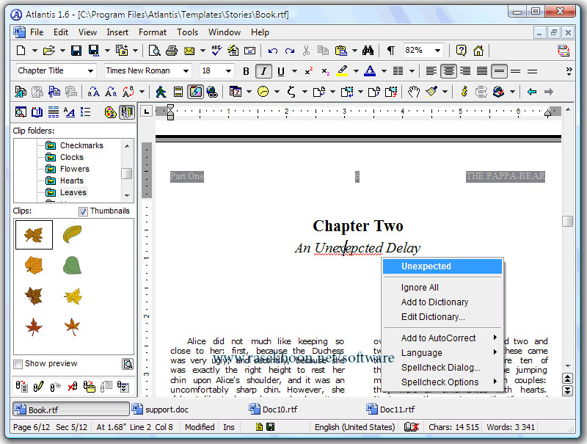
Task: Choose the Unexpected spelling suggestion
Action: (442, 266)
